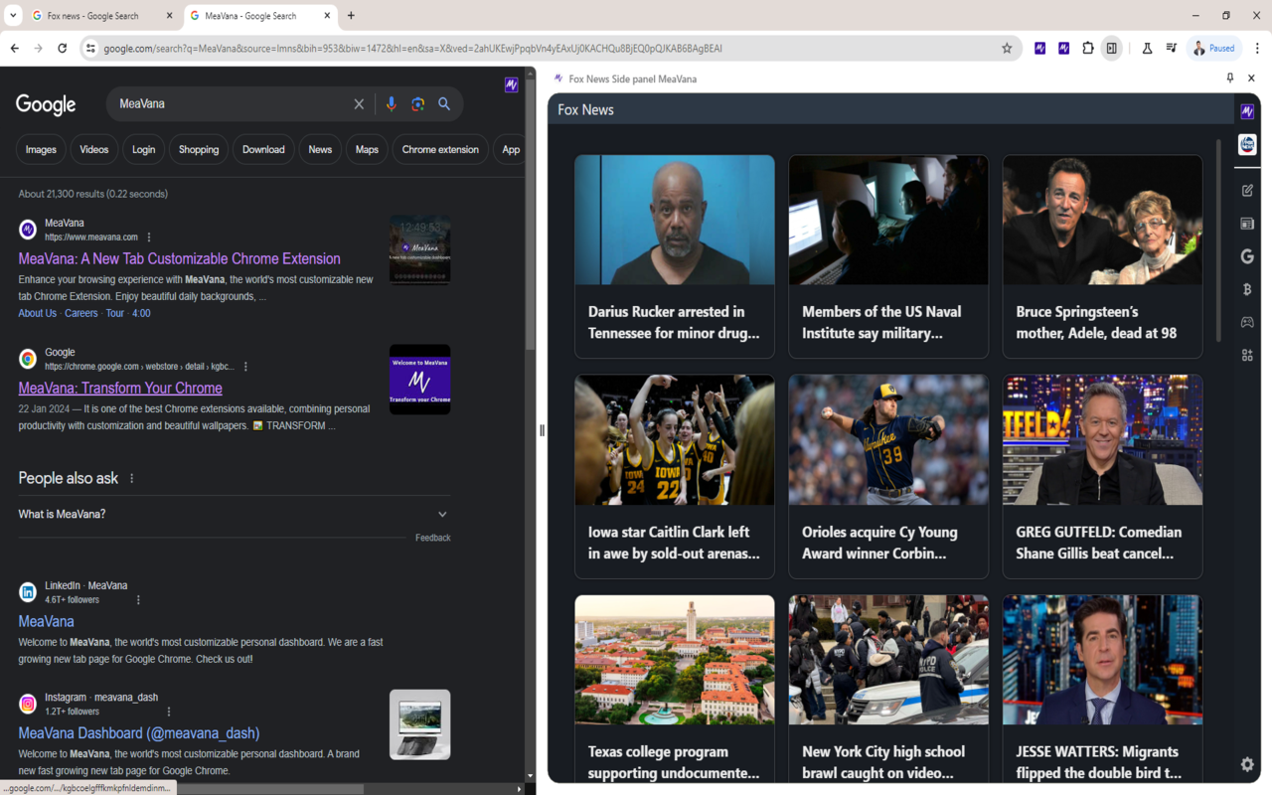Open more options for Instagram result
The width and height of the screenshot is (1272, 795).
pyautogui.click(x=169, y=712)
